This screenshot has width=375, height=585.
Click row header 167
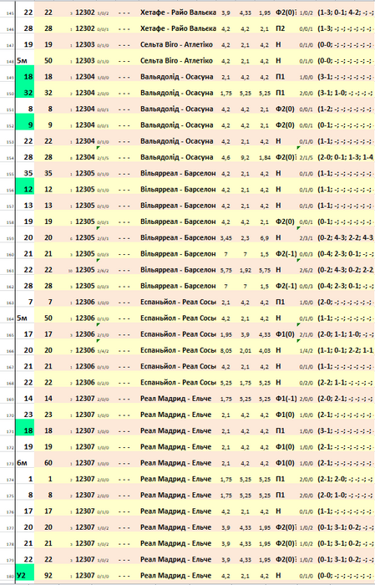click(10, 368)
